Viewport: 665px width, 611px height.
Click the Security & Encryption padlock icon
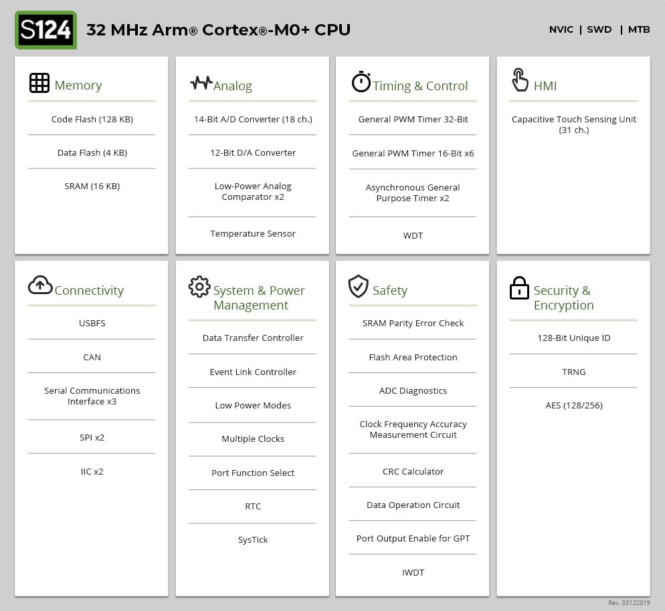click(x=519, y=288)
